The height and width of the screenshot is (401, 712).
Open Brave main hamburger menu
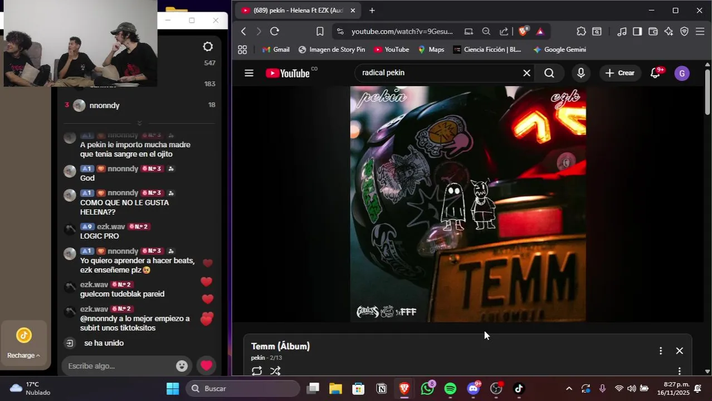tap(700, 32)
